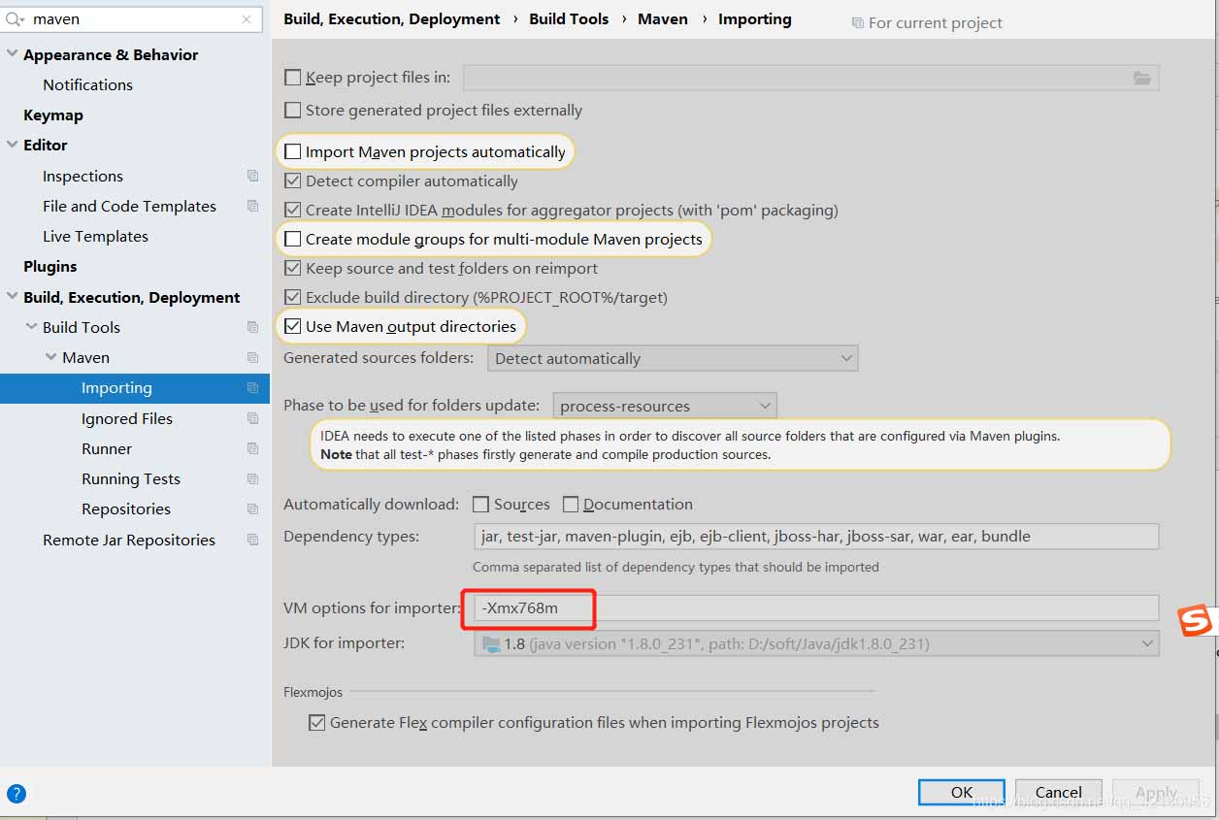This screenshot has width=1219, height=820.
Task: Collapse Appearance & Behavior section
Action: point(13,54)
